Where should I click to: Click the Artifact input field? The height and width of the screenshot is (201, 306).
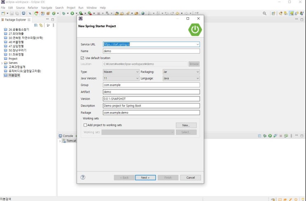pyautogui.click(x=151, y=92)
